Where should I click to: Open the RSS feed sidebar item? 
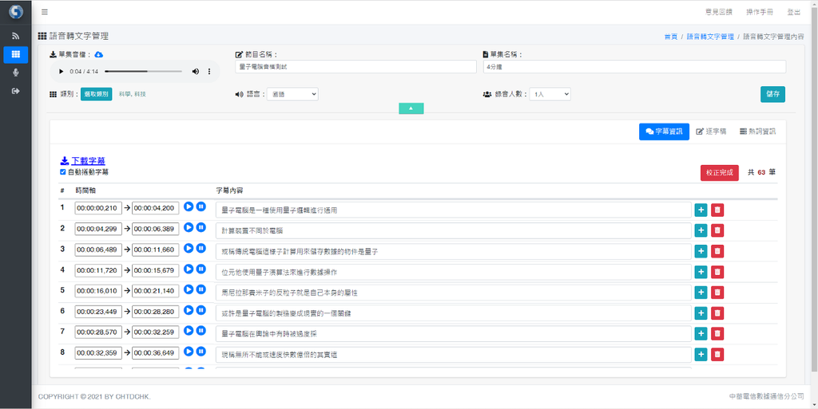pos(16,36)
